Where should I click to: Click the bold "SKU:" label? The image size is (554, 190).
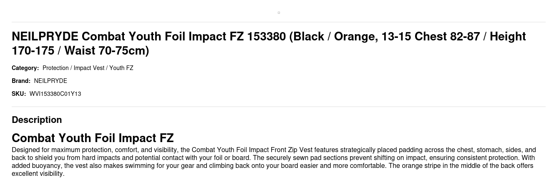click(19, 94)
